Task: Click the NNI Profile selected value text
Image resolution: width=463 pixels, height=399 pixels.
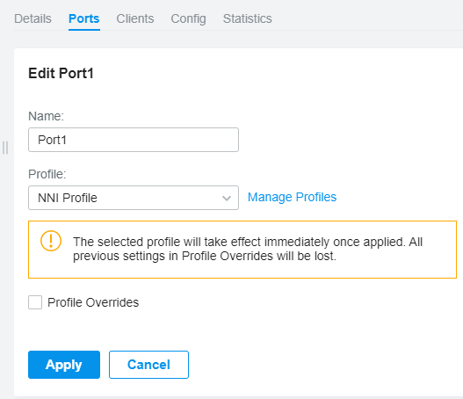Action: pyautogui.click(x=68, y=198)
